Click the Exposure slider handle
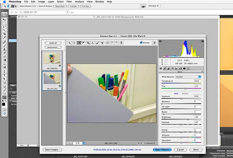This screenshot has width=233, height=158. point(181,98)
